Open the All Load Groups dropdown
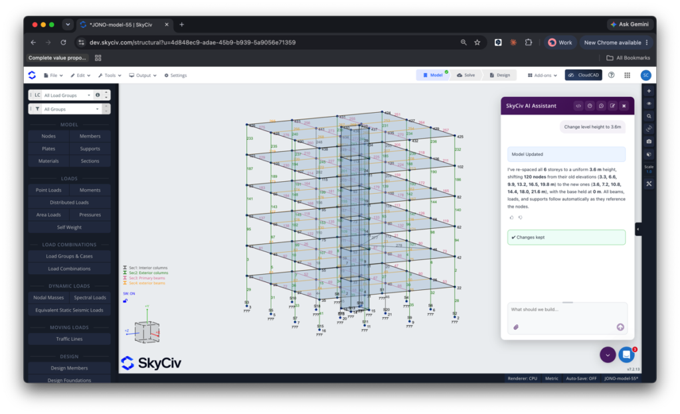 (x=68, y=95)
